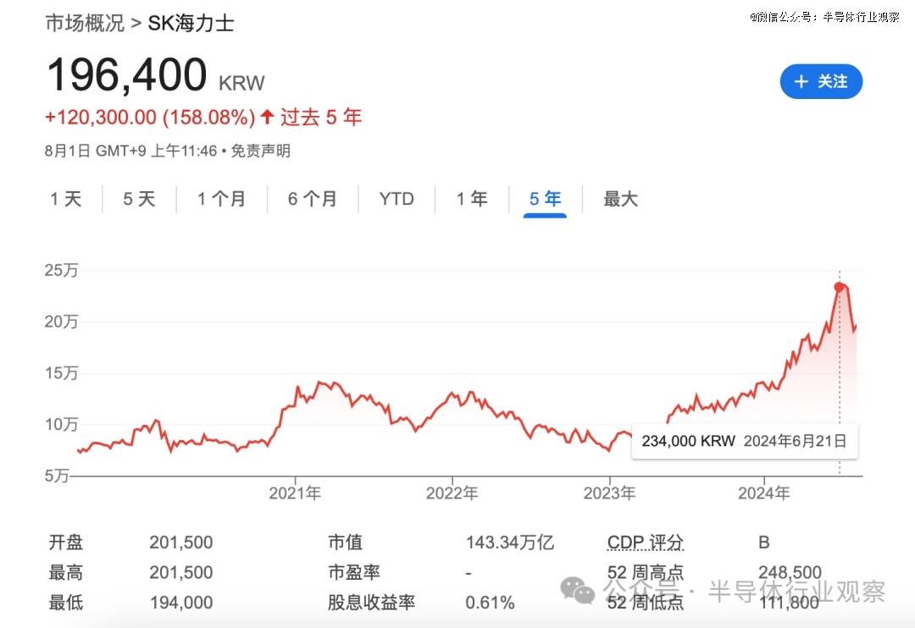Viewport: 915px width, 628px height.
Task: Click the CDP score value B
Action: coord(764,543)
